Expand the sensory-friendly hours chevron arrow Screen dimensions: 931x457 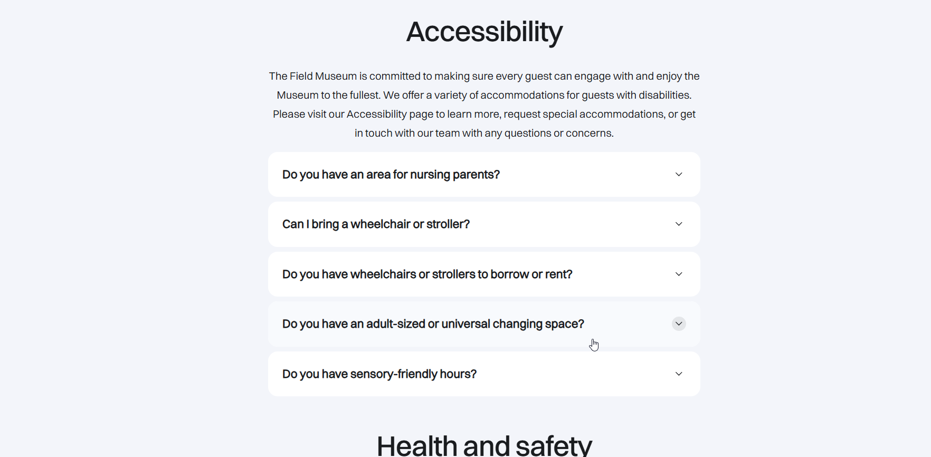click(679, 374)
